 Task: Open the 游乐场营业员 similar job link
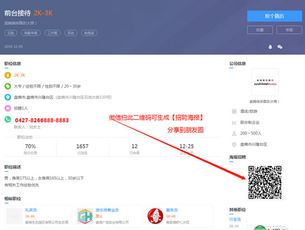(107, 210)
